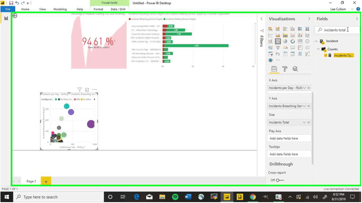Remove the X Axis field with X button
The width and height of the screenshot is (362, 203).
(308, 88)
